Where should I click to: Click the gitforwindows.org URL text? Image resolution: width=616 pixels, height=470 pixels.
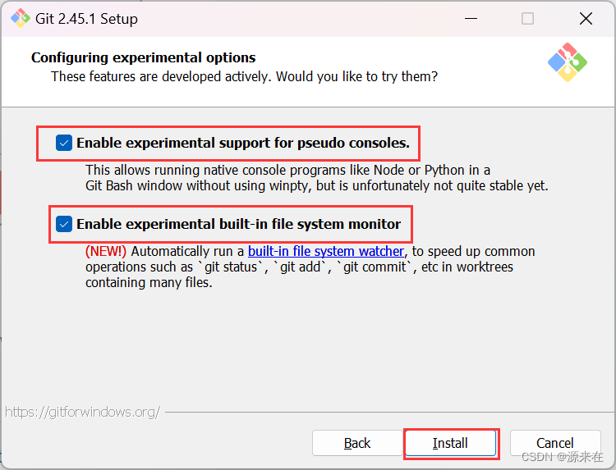(82, 412)
